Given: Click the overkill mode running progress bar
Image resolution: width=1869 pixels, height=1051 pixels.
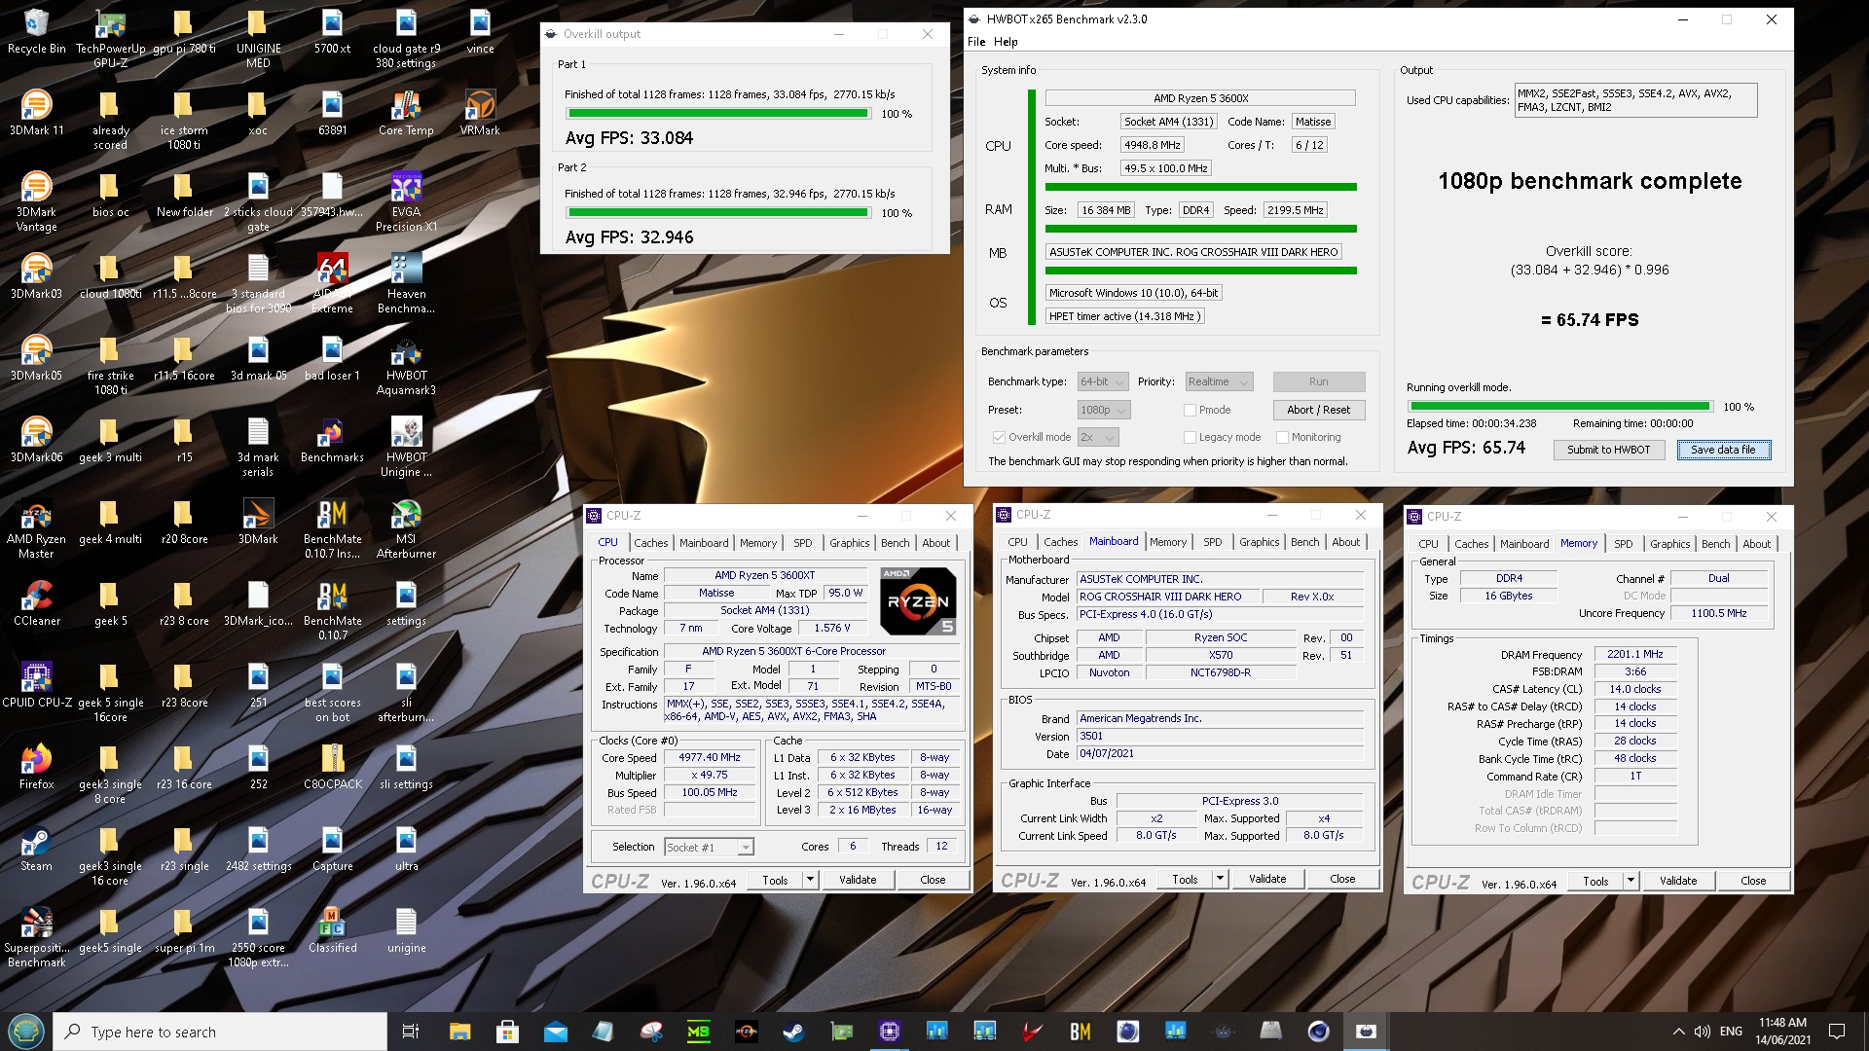Looking at the screenshot, I should (x=1559, y=407).
